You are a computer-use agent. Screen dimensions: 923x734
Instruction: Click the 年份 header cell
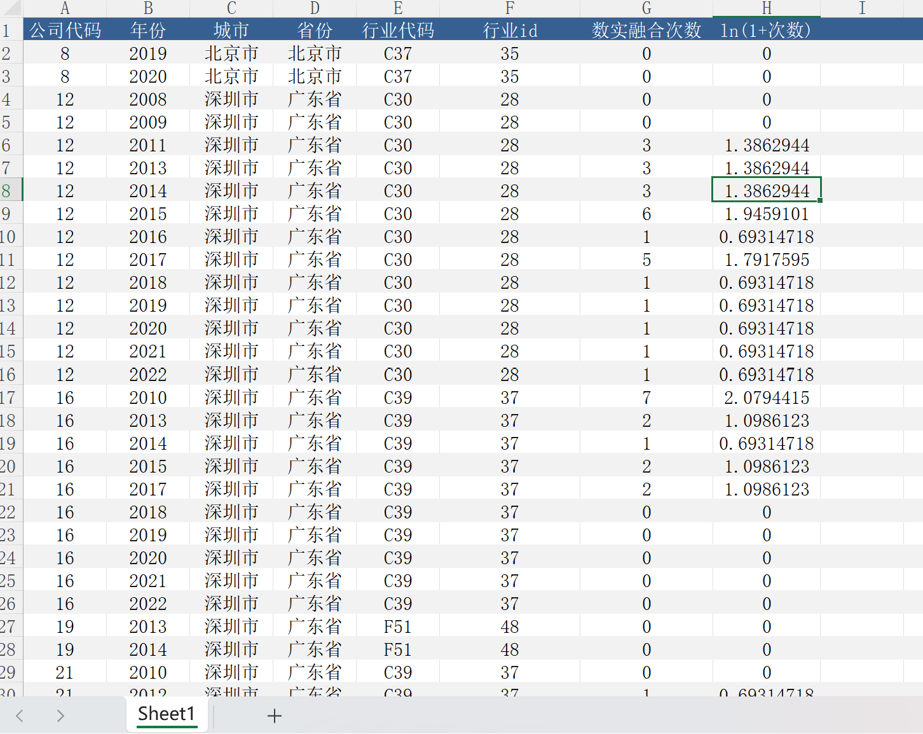148,31
